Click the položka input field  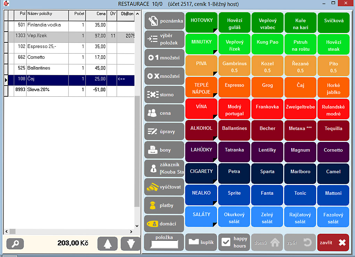164,244
